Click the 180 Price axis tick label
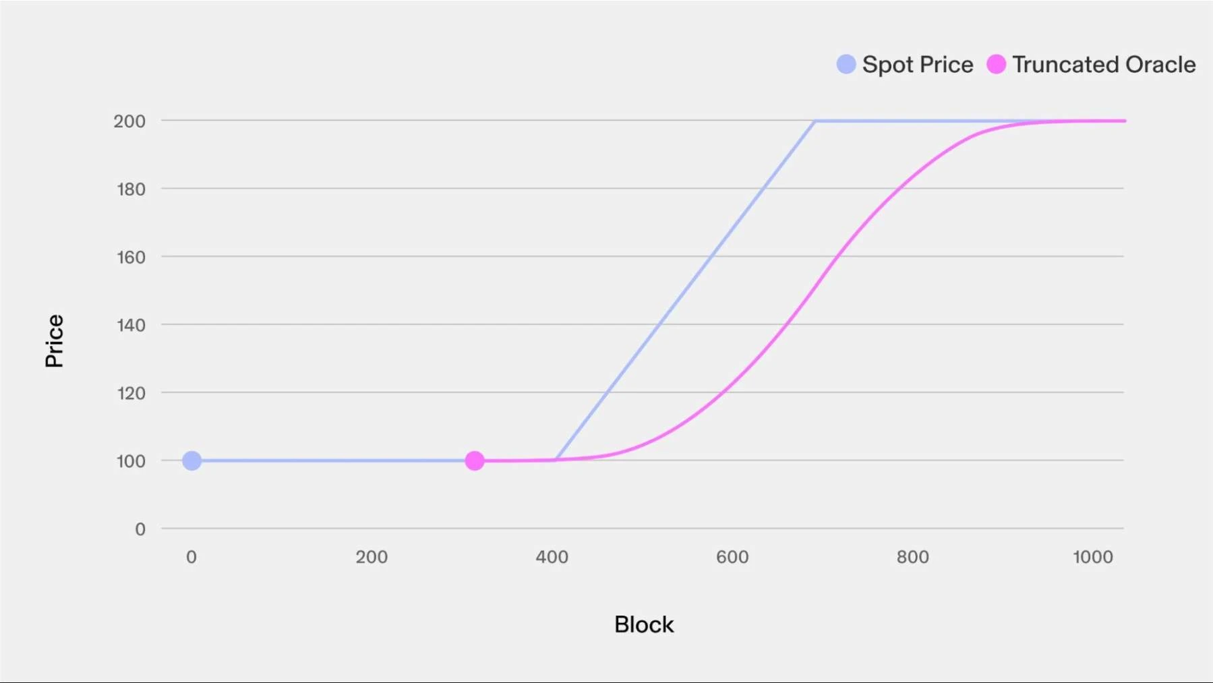Screen dimensions: 1213x683 (x=131, y=189)
